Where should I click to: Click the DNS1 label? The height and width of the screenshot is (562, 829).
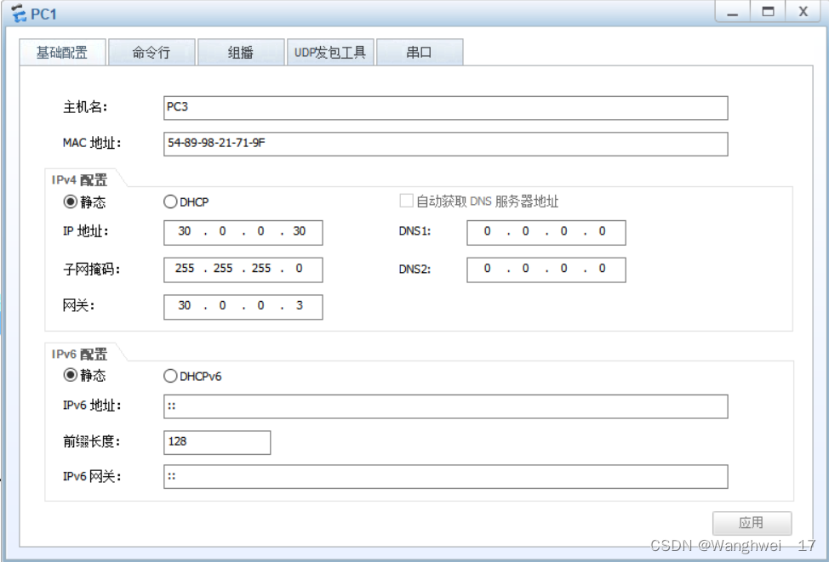point(415,232)
